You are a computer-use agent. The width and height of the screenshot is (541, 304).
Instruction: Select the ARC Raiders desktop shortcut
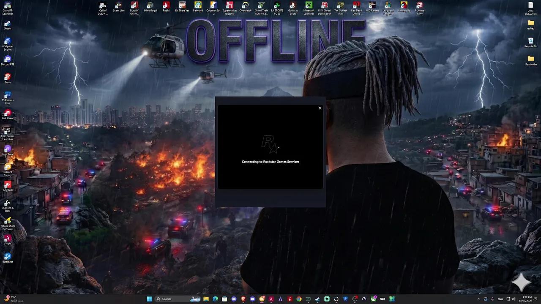tap(372, 7)
